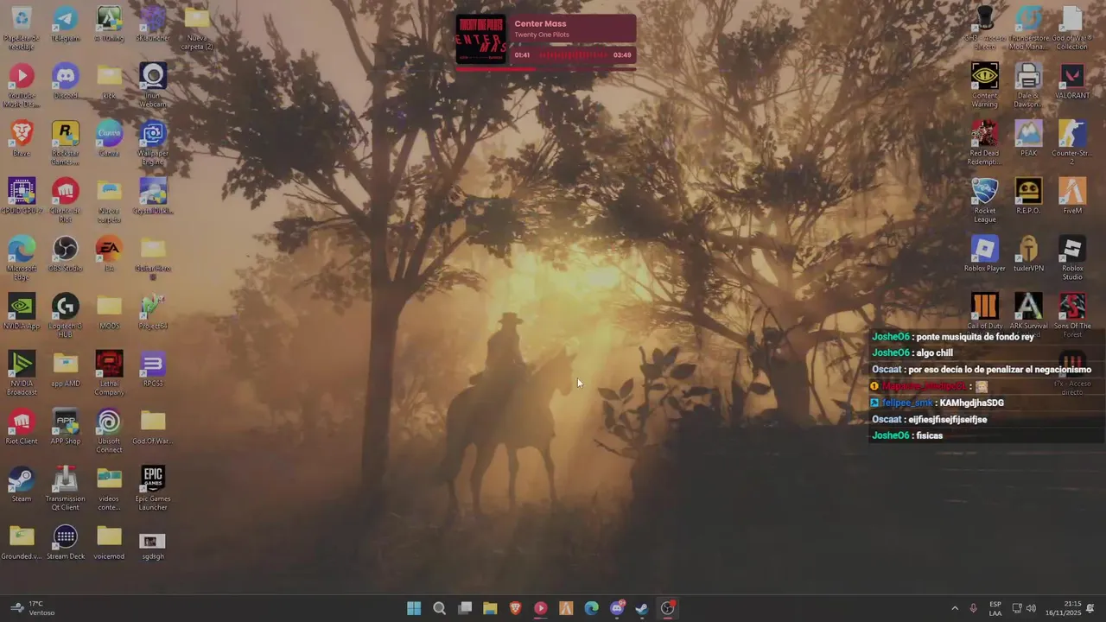Open the Ubisoft Connect desktop icon
This screenshot has width=1106, height=622.
tap(109, 432)
